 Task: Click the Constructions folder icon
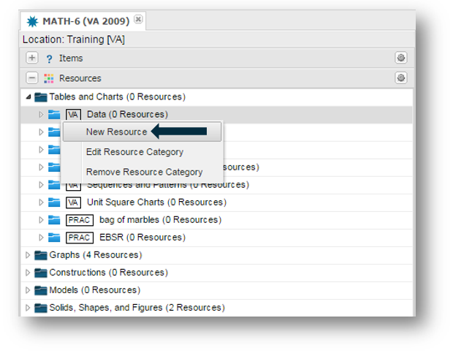tap(40, 273)
